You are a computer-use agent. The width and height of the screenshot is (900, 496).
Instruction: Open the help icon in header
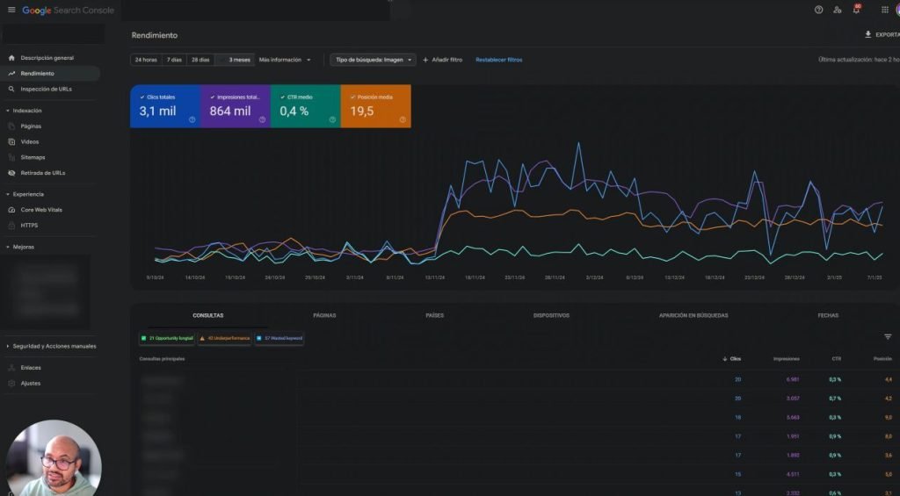point(818,10)
